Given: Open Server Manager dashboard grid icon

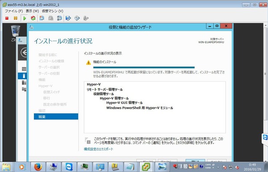Looking at the screenshot, I should pyautogui.click(x=24, y=69).
